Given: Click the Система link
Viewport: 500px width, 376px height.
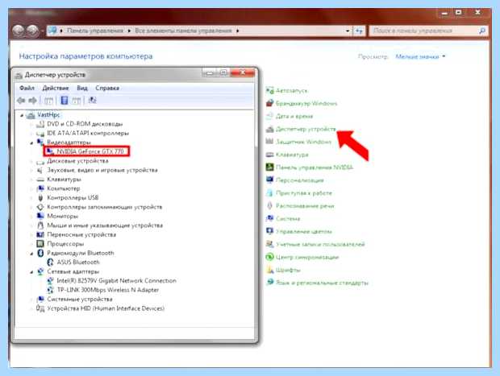Looking at the screenshot, I should pos(288,219).
